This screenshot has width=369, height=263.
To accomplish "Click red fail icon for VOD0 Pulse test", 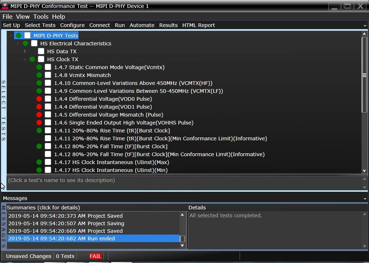I will point(39,99).
